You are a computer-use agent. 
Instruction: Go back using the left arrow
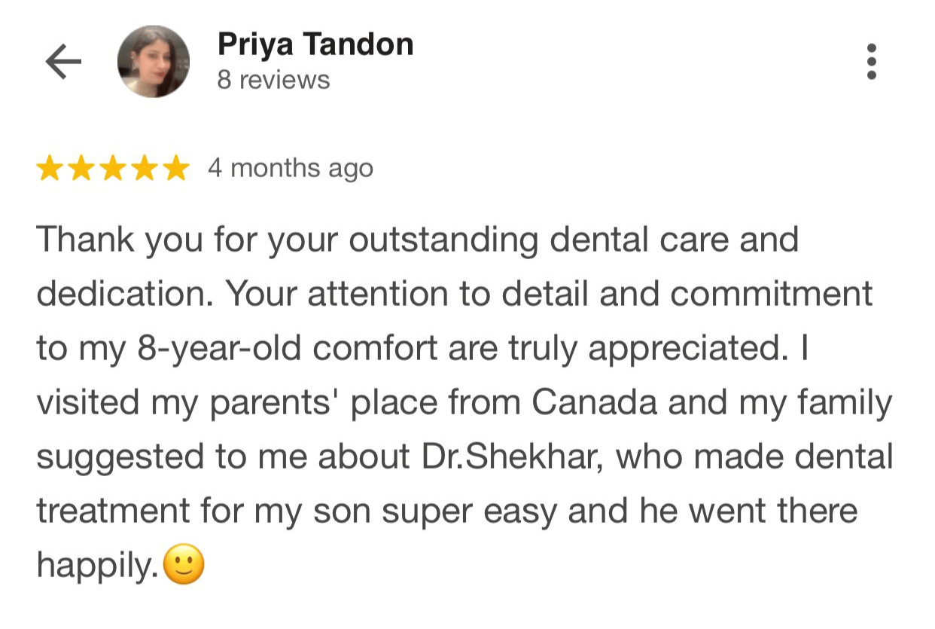(x=63, y=62)
